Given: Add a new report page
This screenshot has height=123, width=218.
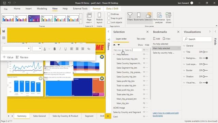Looking at the screenshot, I should (x=108, y=116).
